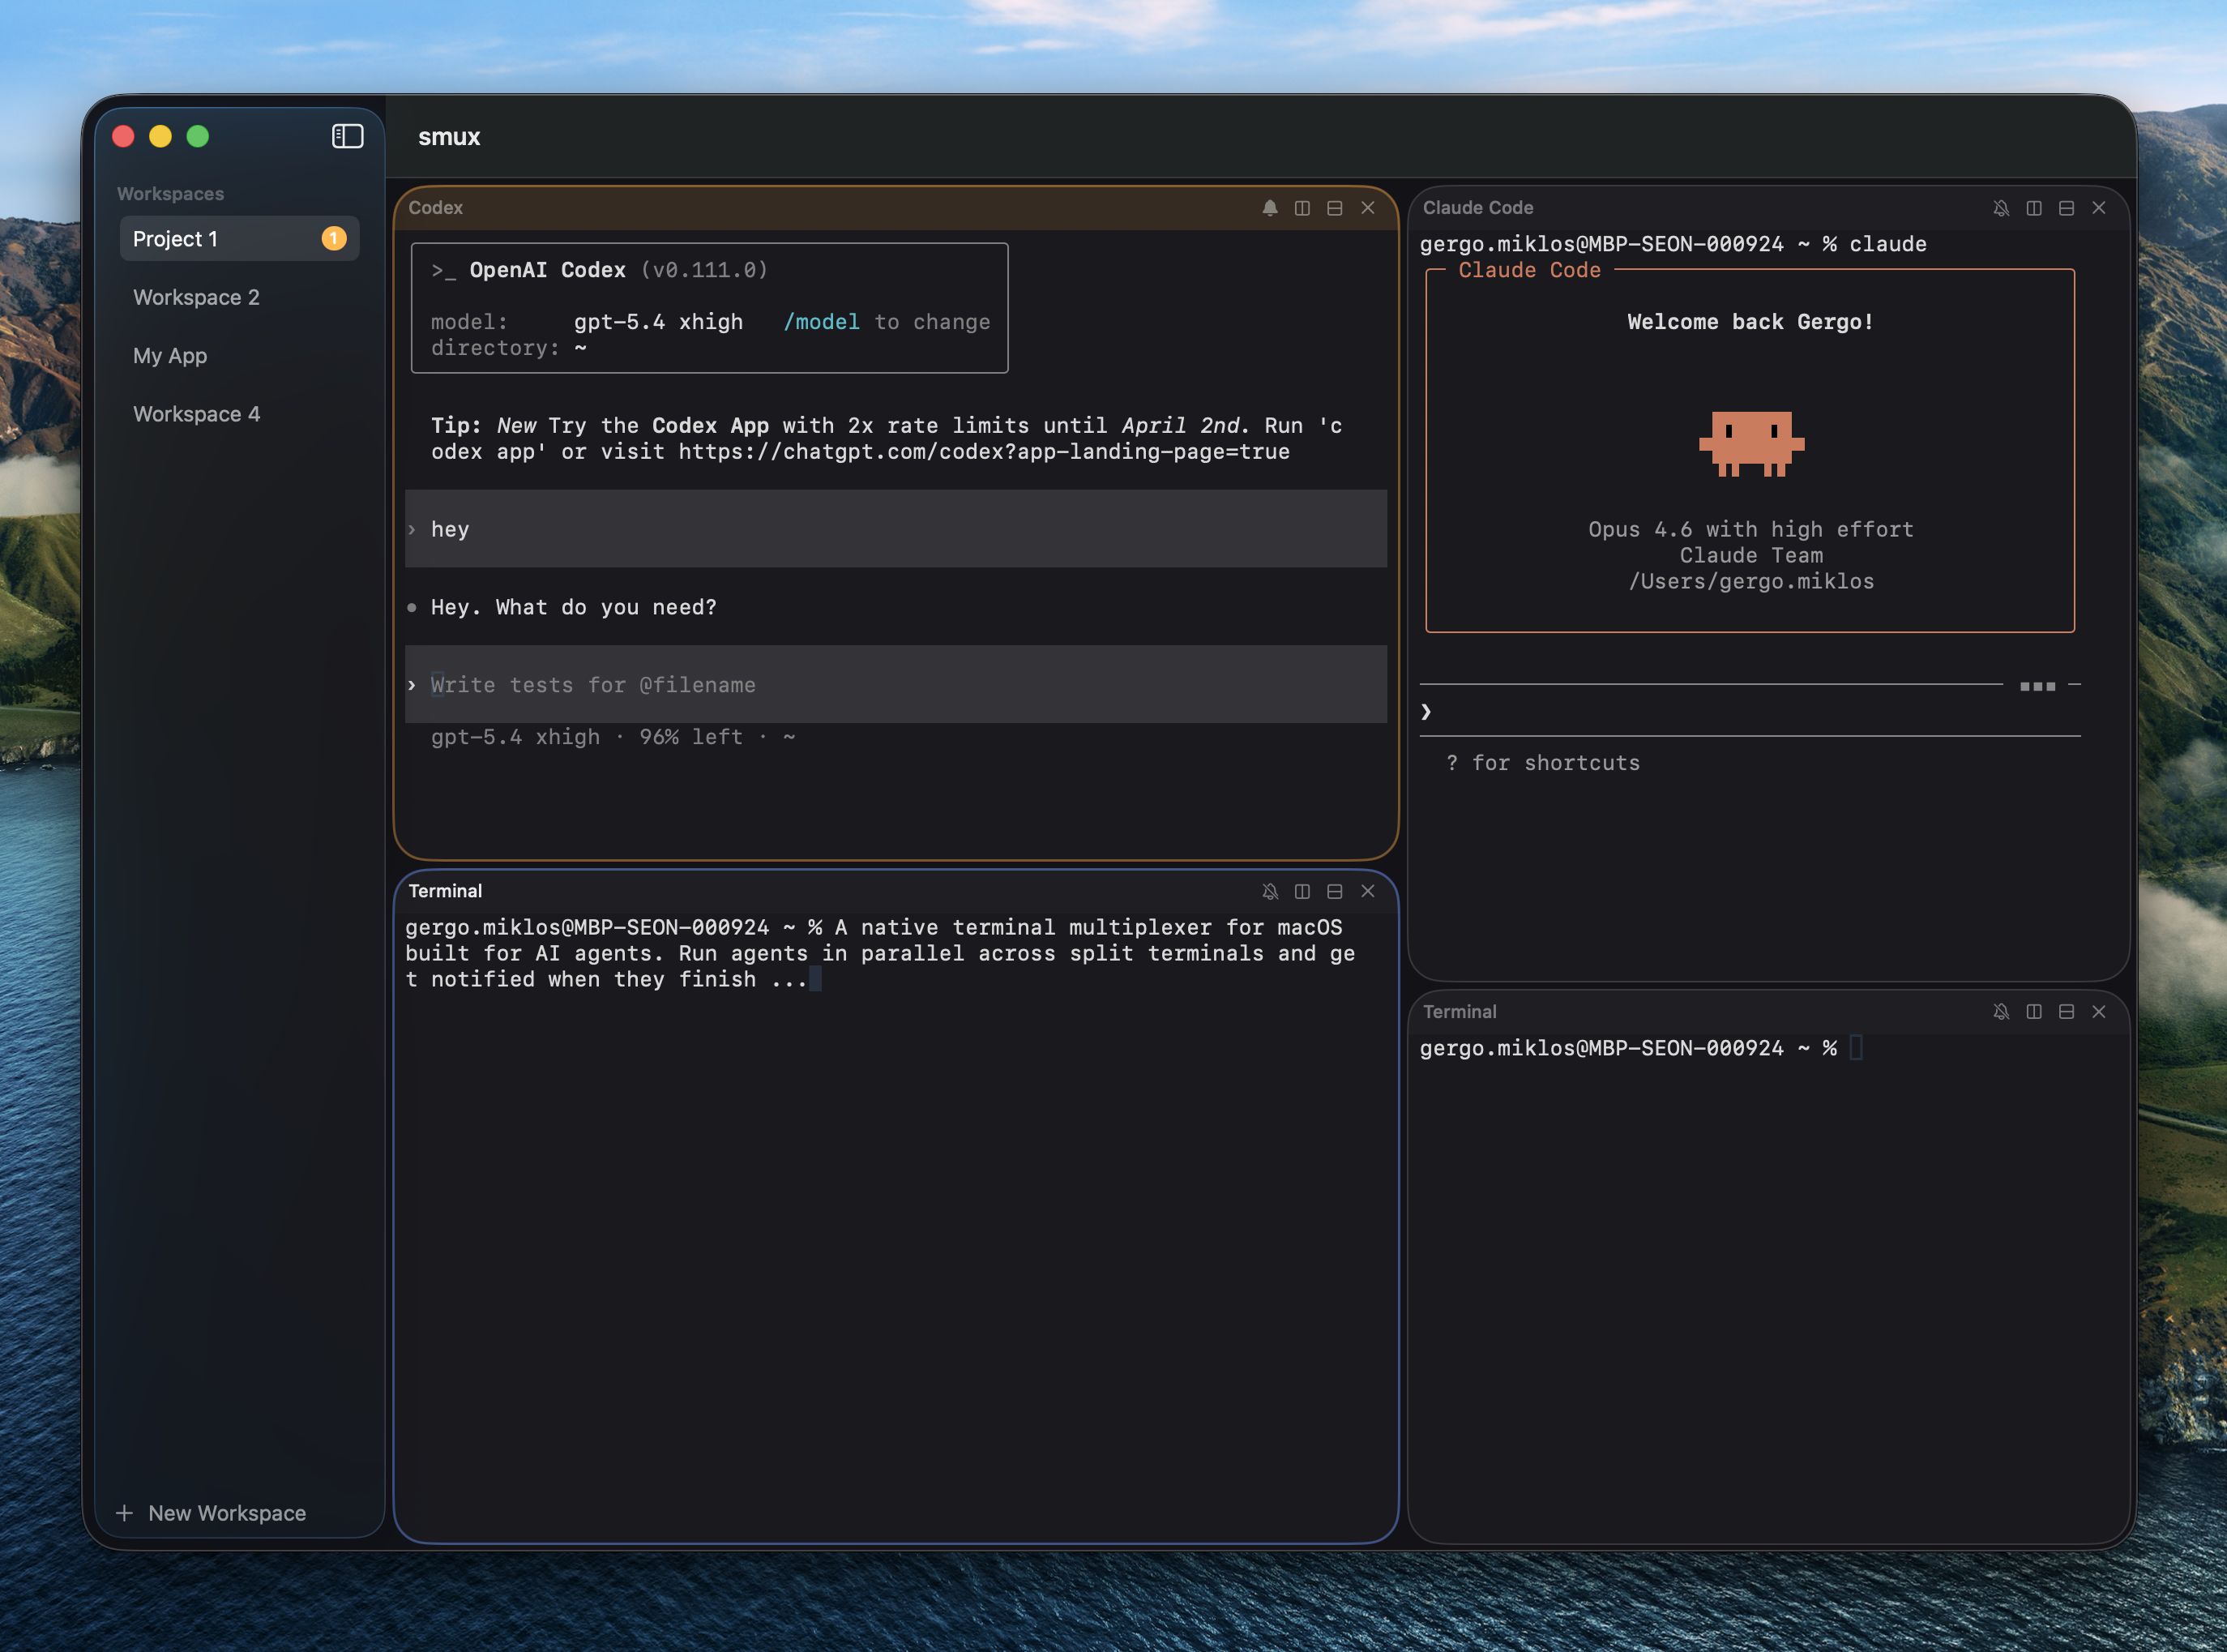
Task: Close the Claude Code pane
Action: [2099, 208]
